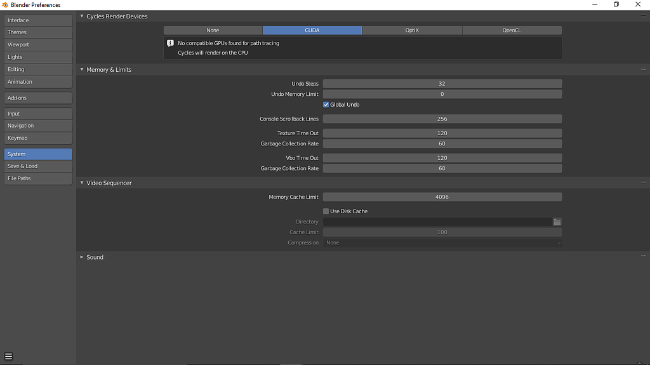
Task: Select OptiX as Cycles render device
Action: (x=412, y=30)
